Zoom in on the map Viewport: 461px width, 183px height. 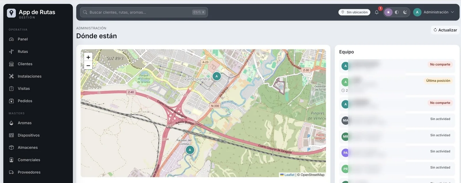[88, 57]
